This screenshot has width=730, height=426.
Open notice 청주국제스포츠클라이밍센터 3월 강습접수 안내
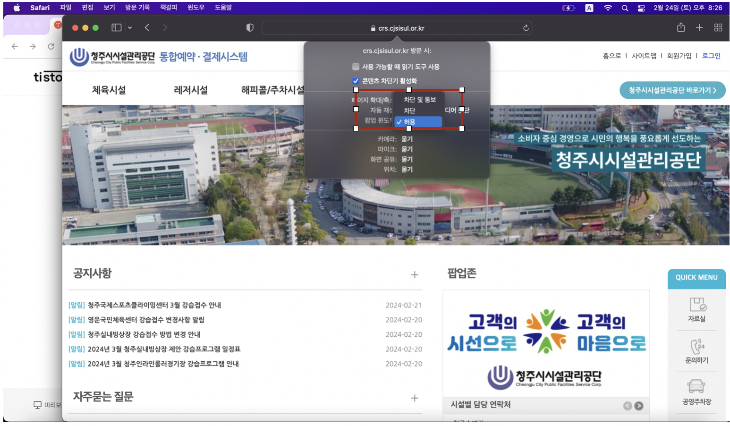154,305
